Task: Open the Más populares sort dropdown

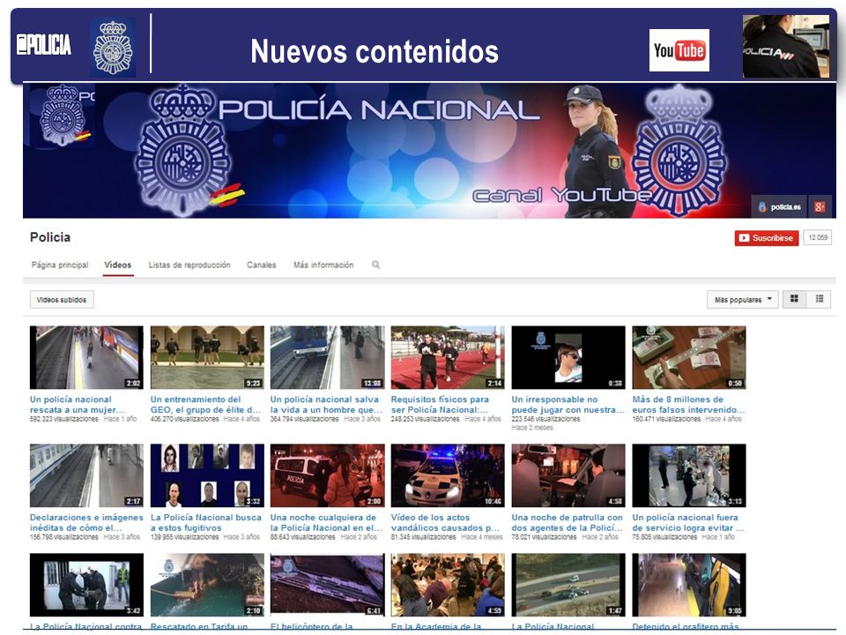Action: click(742, 299)
